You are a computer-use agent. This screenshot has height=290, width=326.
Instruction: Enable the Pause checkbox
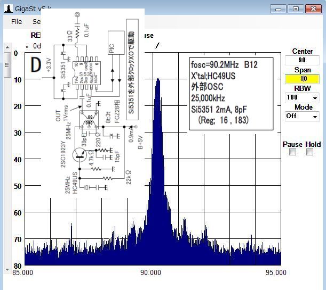[x=293, y=152]
